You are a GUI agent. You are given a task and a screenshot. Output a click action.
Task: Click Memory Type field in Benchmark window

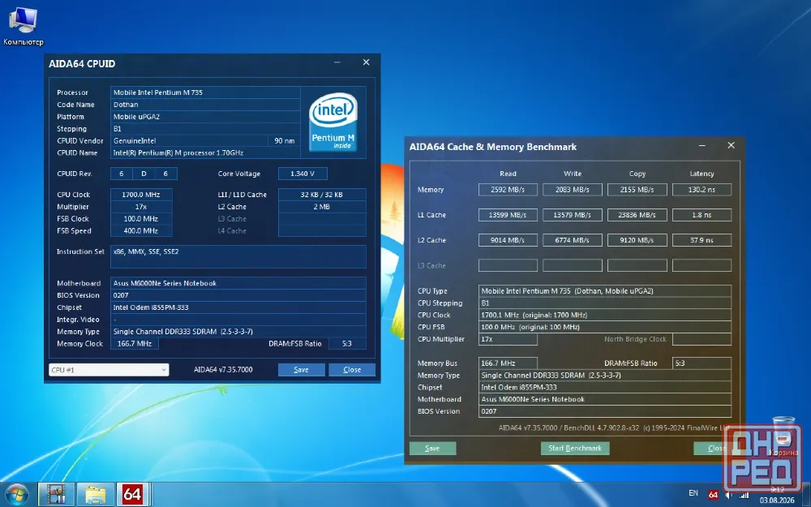(605, 376)
